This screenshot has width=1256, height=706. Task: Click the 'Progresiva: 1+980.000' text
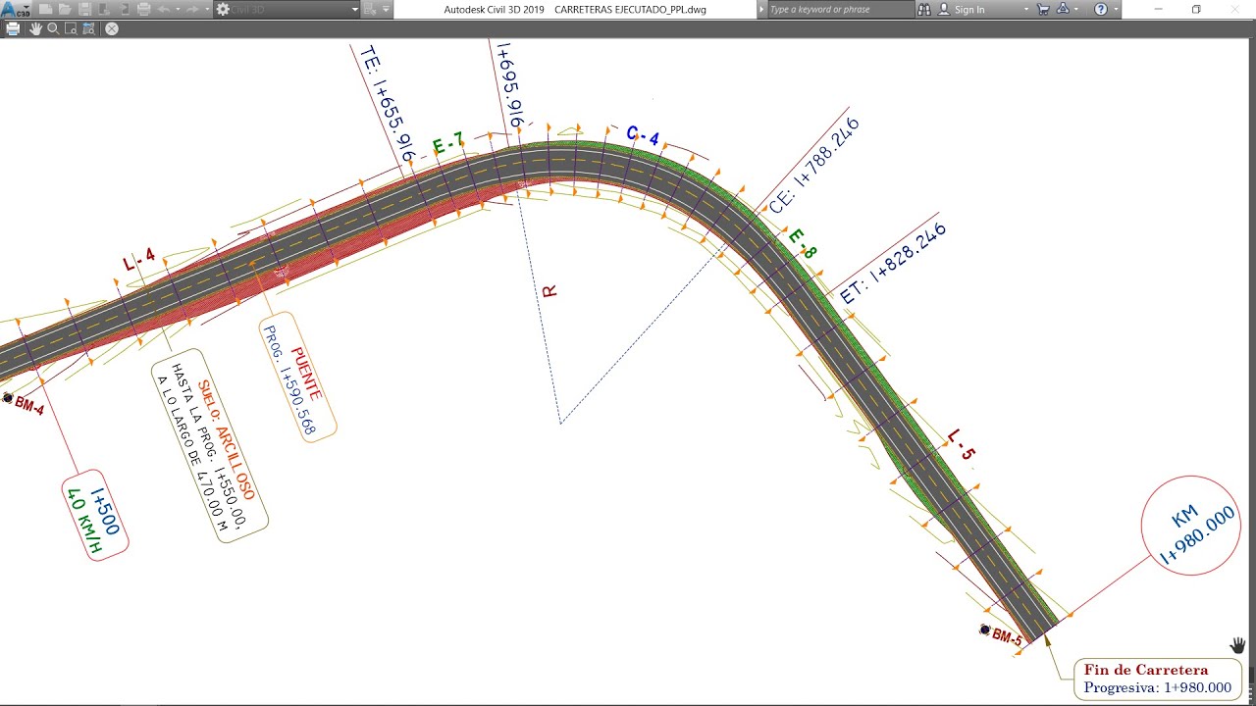click(1157, 687)
